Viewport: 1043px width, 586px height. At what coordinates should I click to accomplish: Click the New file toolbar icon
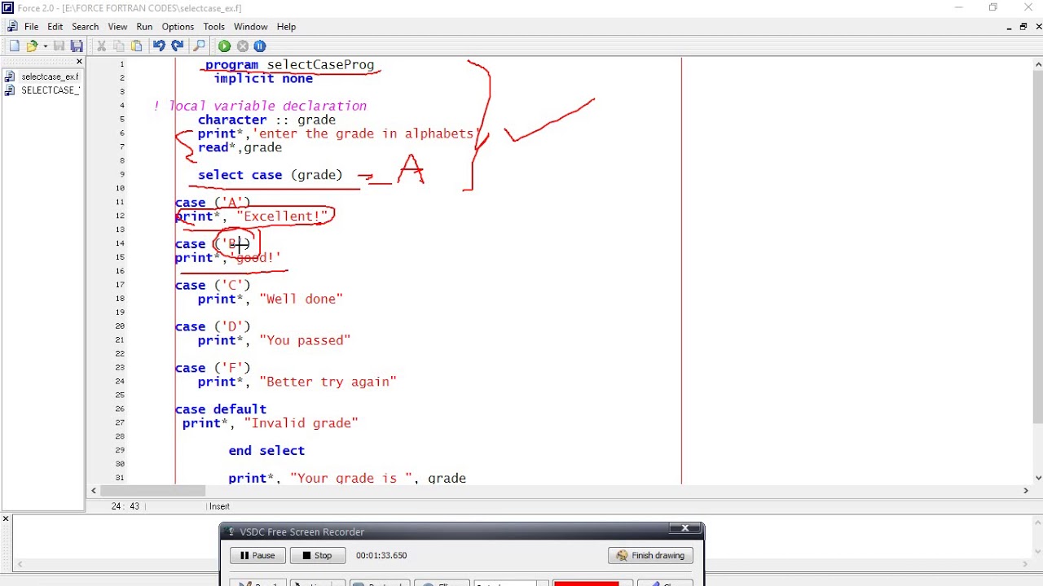point(14,46)
